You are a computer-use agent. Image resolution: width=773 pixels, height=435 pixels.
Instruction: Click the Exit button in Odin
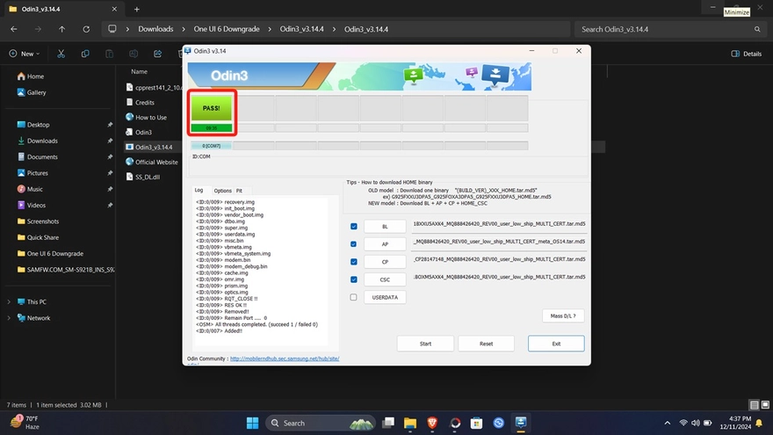point(556,344)
